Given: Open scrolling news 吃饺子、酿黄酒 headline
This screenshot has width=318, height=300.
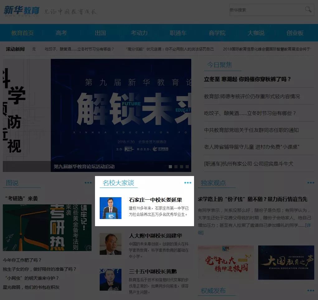Looking at the screenshot, I should pyautogui.click(x=79, y=49).
